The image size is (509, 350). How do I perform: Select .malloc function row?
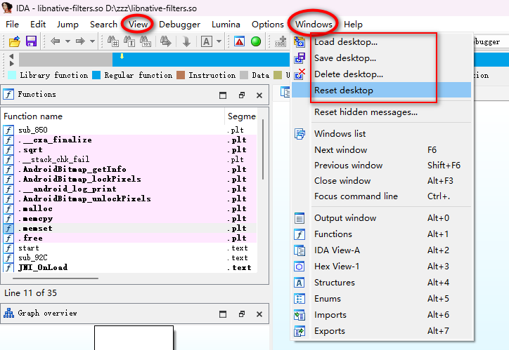click(129, 208)
